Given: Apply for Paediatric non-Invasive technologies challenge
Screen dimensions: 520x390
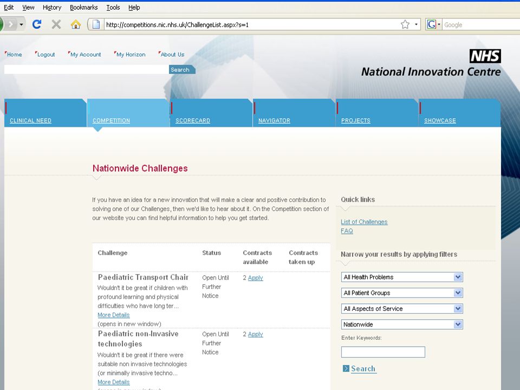Looking at the screenshot, I should [255, 334].
